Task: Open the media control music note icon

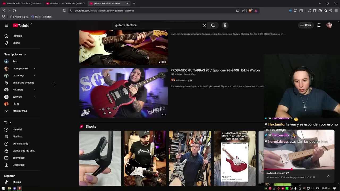Action: click(309, 11)
